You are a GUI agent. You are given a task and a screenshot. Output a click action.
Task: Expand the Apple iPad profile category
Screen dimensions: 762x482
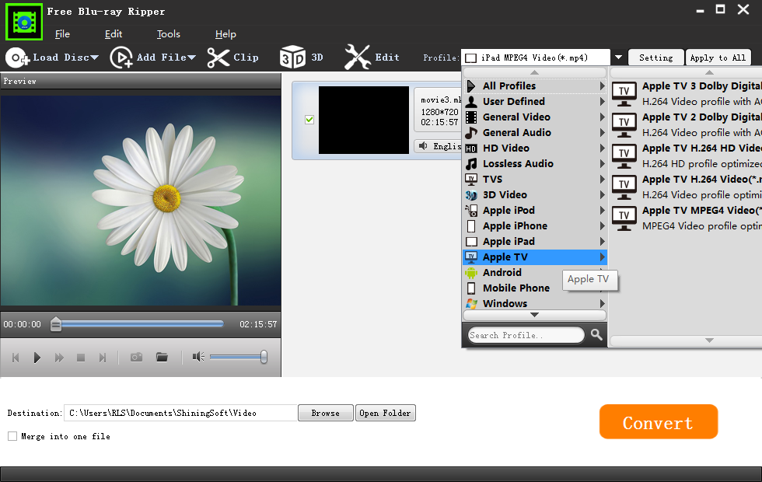[509, 241]
